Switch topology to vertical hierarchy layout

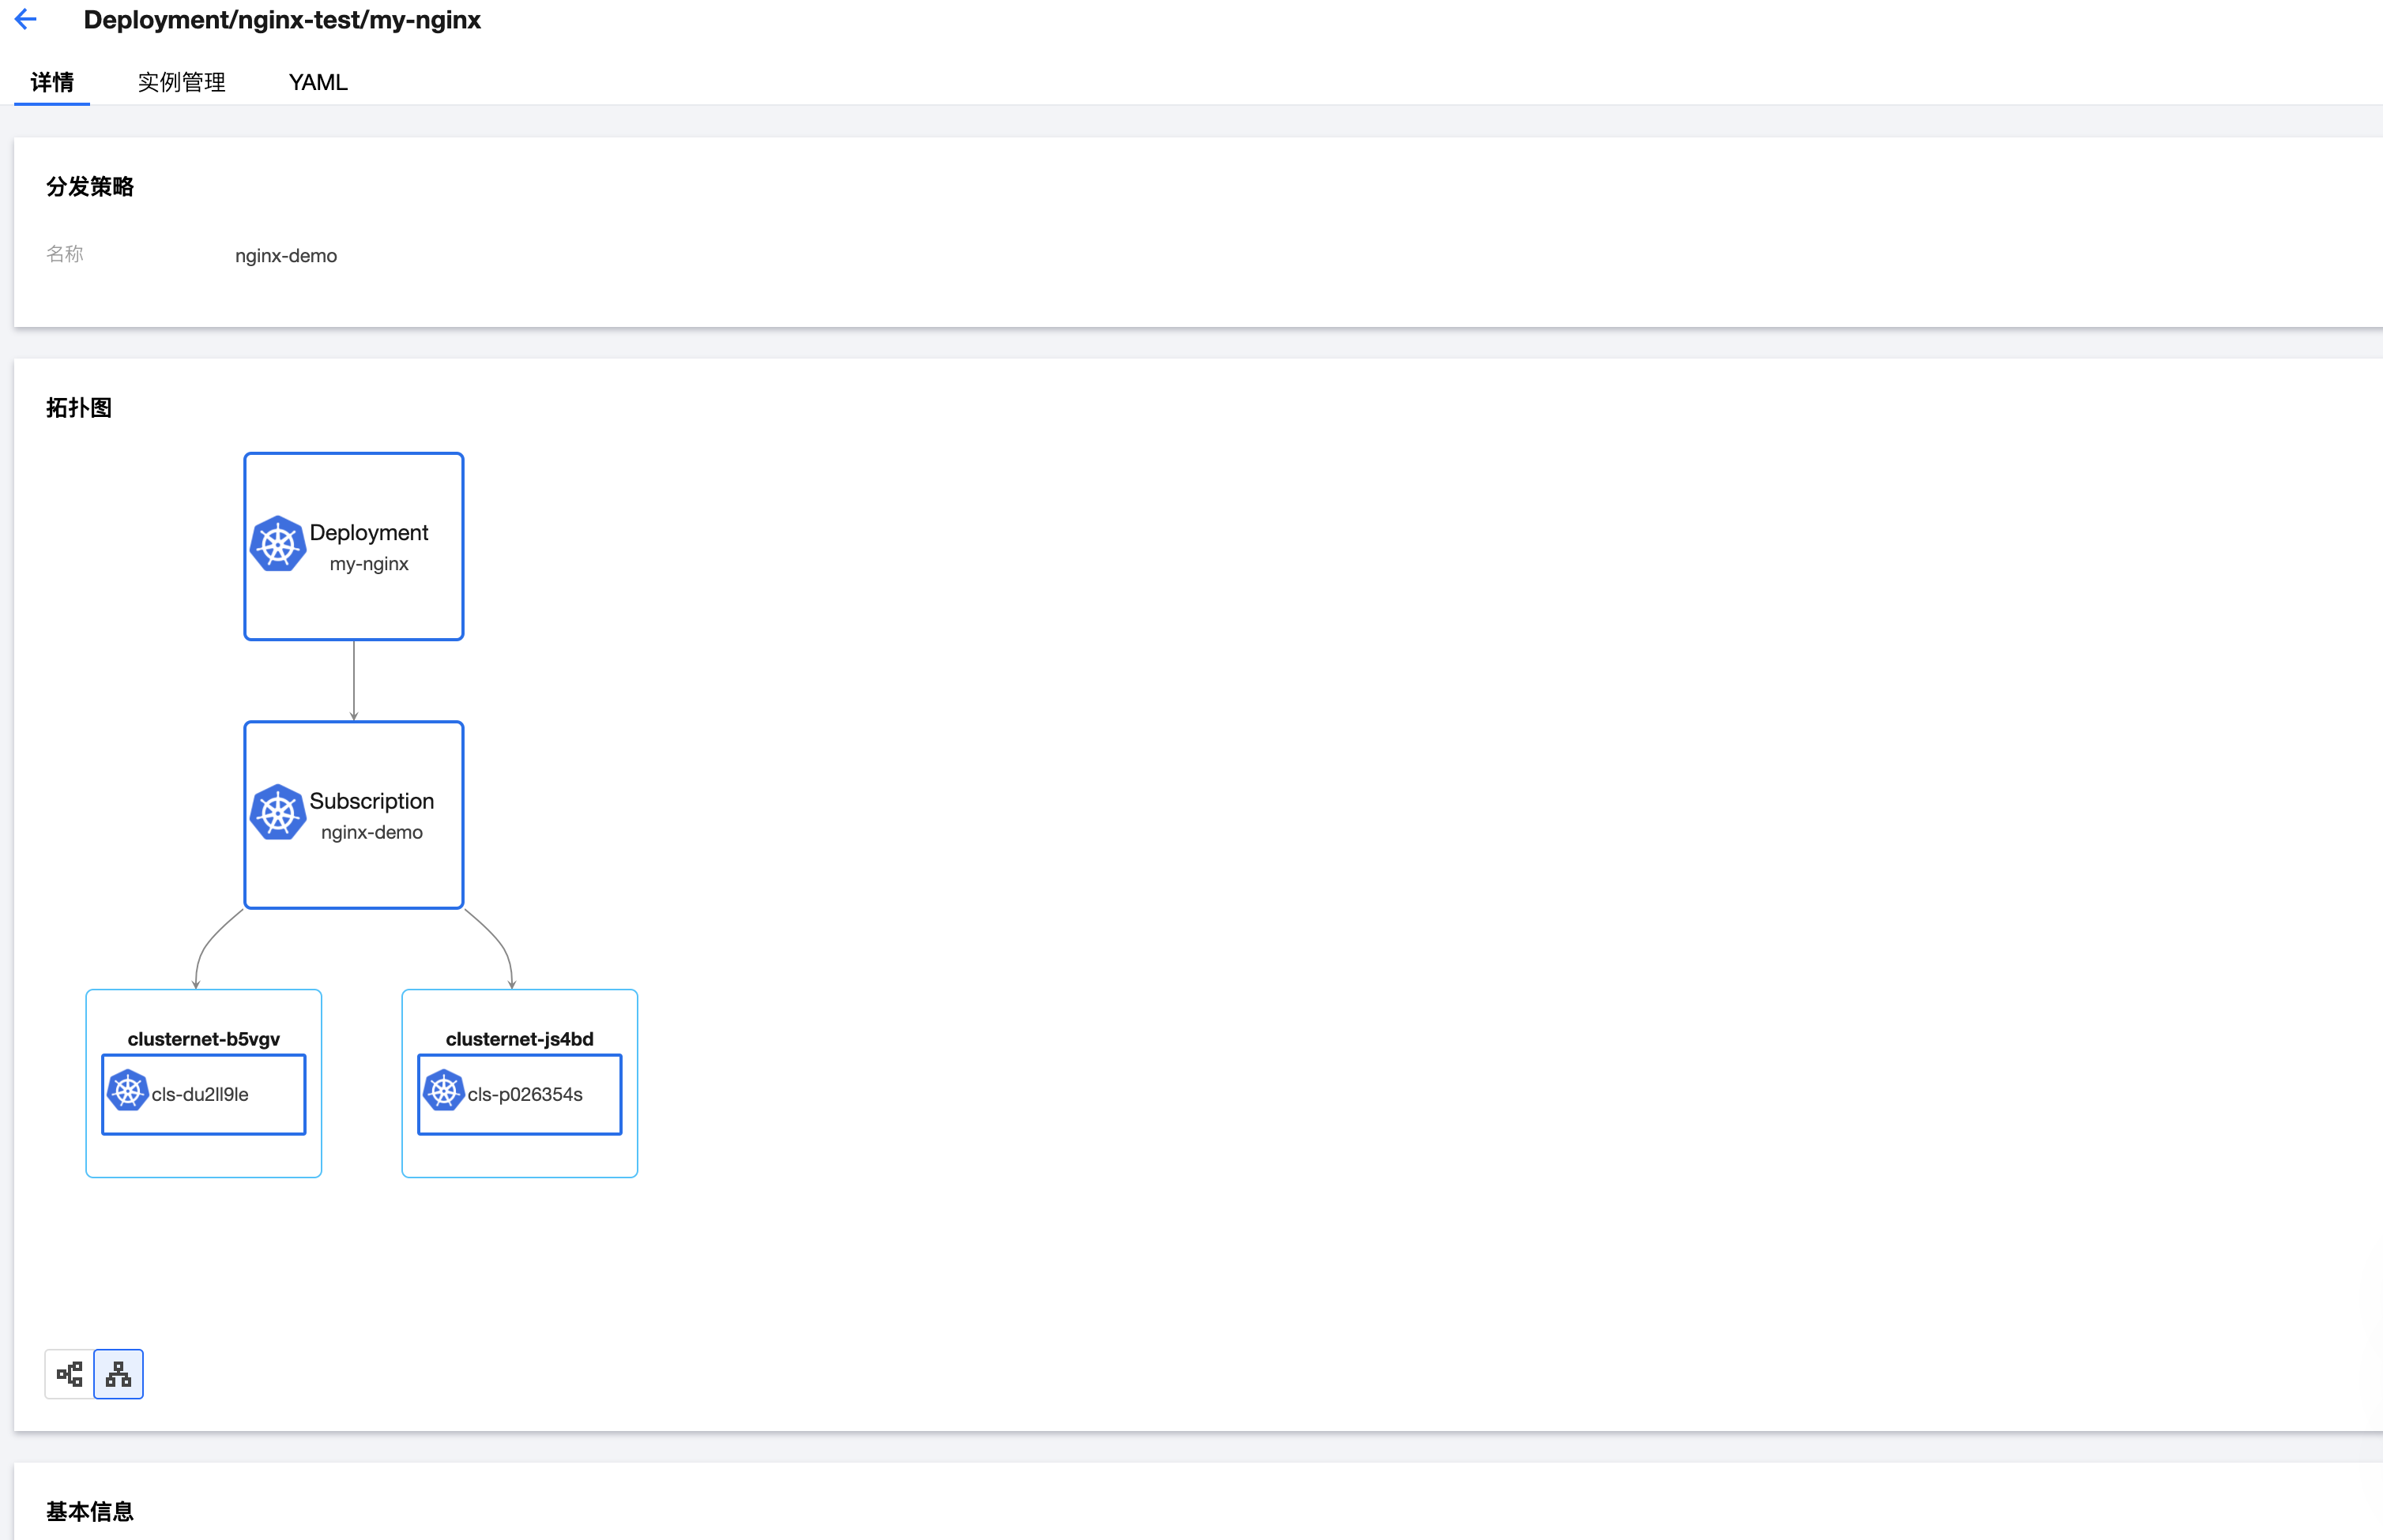pyautogui.click(x=118, y=1374)
